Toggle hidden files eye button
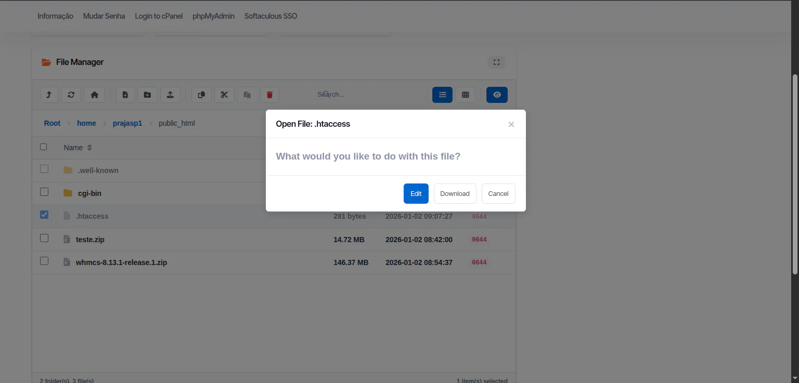The height and width of the screenshot is (383, 799). [497, 95]
